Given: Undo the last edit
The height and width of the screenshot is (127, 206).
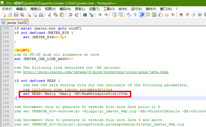Looking at the screenshot, I should pyautogui.click(x=70, y=15).
